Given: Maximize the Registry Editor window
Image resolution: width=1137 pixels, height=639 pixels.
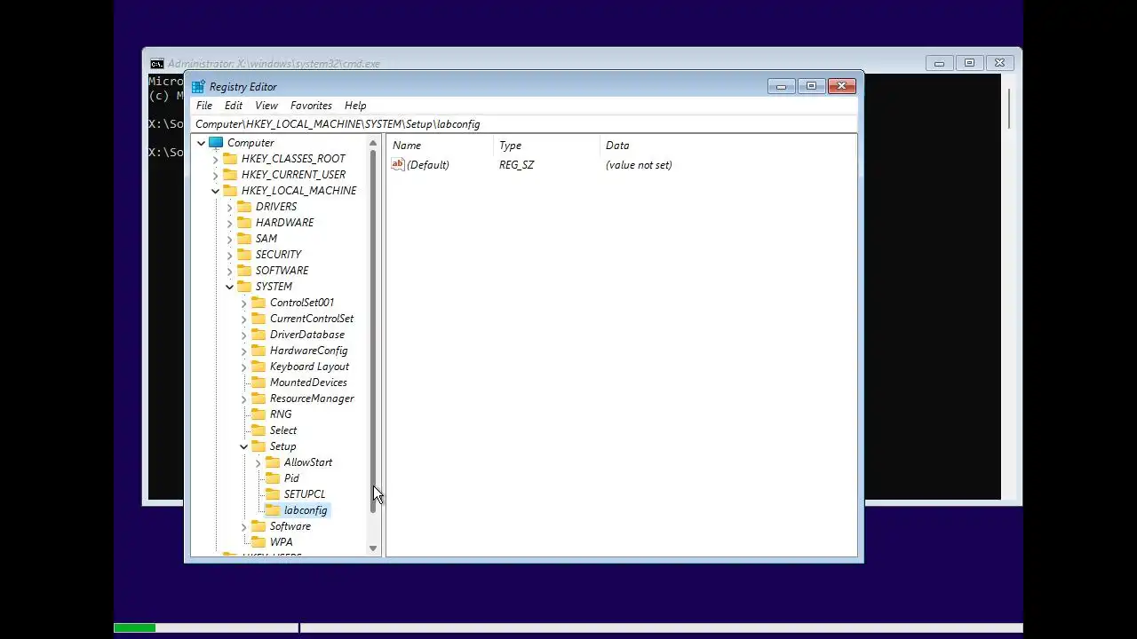Looking at the screenshot, I should [811, 86].
